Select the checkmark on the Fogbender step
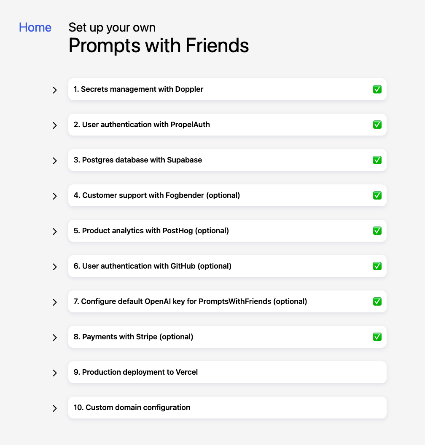425x445 pixels. point(377,195)
